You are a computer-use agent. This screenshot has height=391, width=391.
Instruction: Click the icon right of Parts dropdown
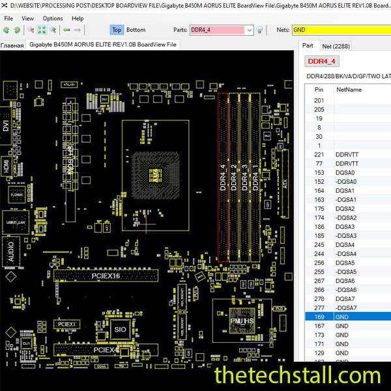(x=259, y=30)
